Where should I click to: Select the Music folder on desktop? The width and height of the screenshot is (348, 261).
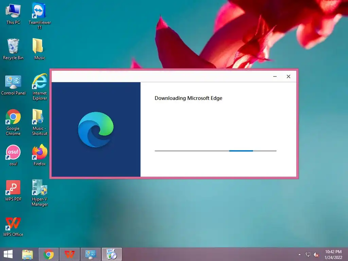click(39, 49)
